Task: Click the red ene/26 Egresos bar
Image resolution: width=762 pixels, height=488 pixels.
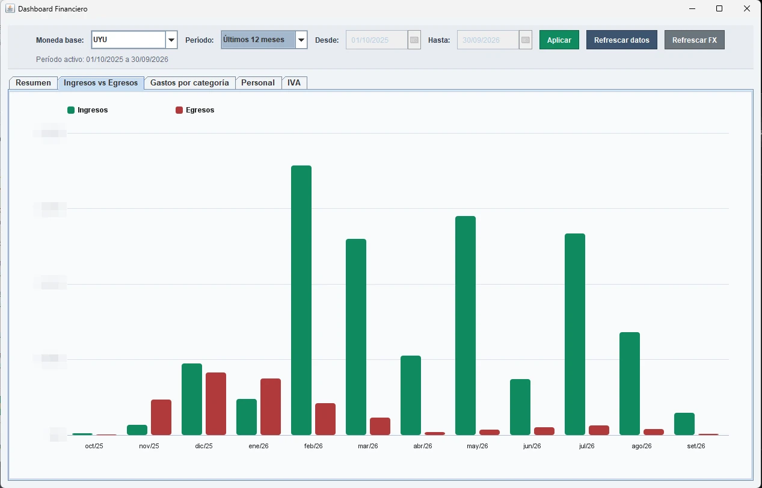Action: [271, 407]
